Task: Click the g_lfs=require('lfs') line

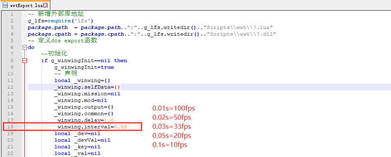Action: click(x=60, y=21)
